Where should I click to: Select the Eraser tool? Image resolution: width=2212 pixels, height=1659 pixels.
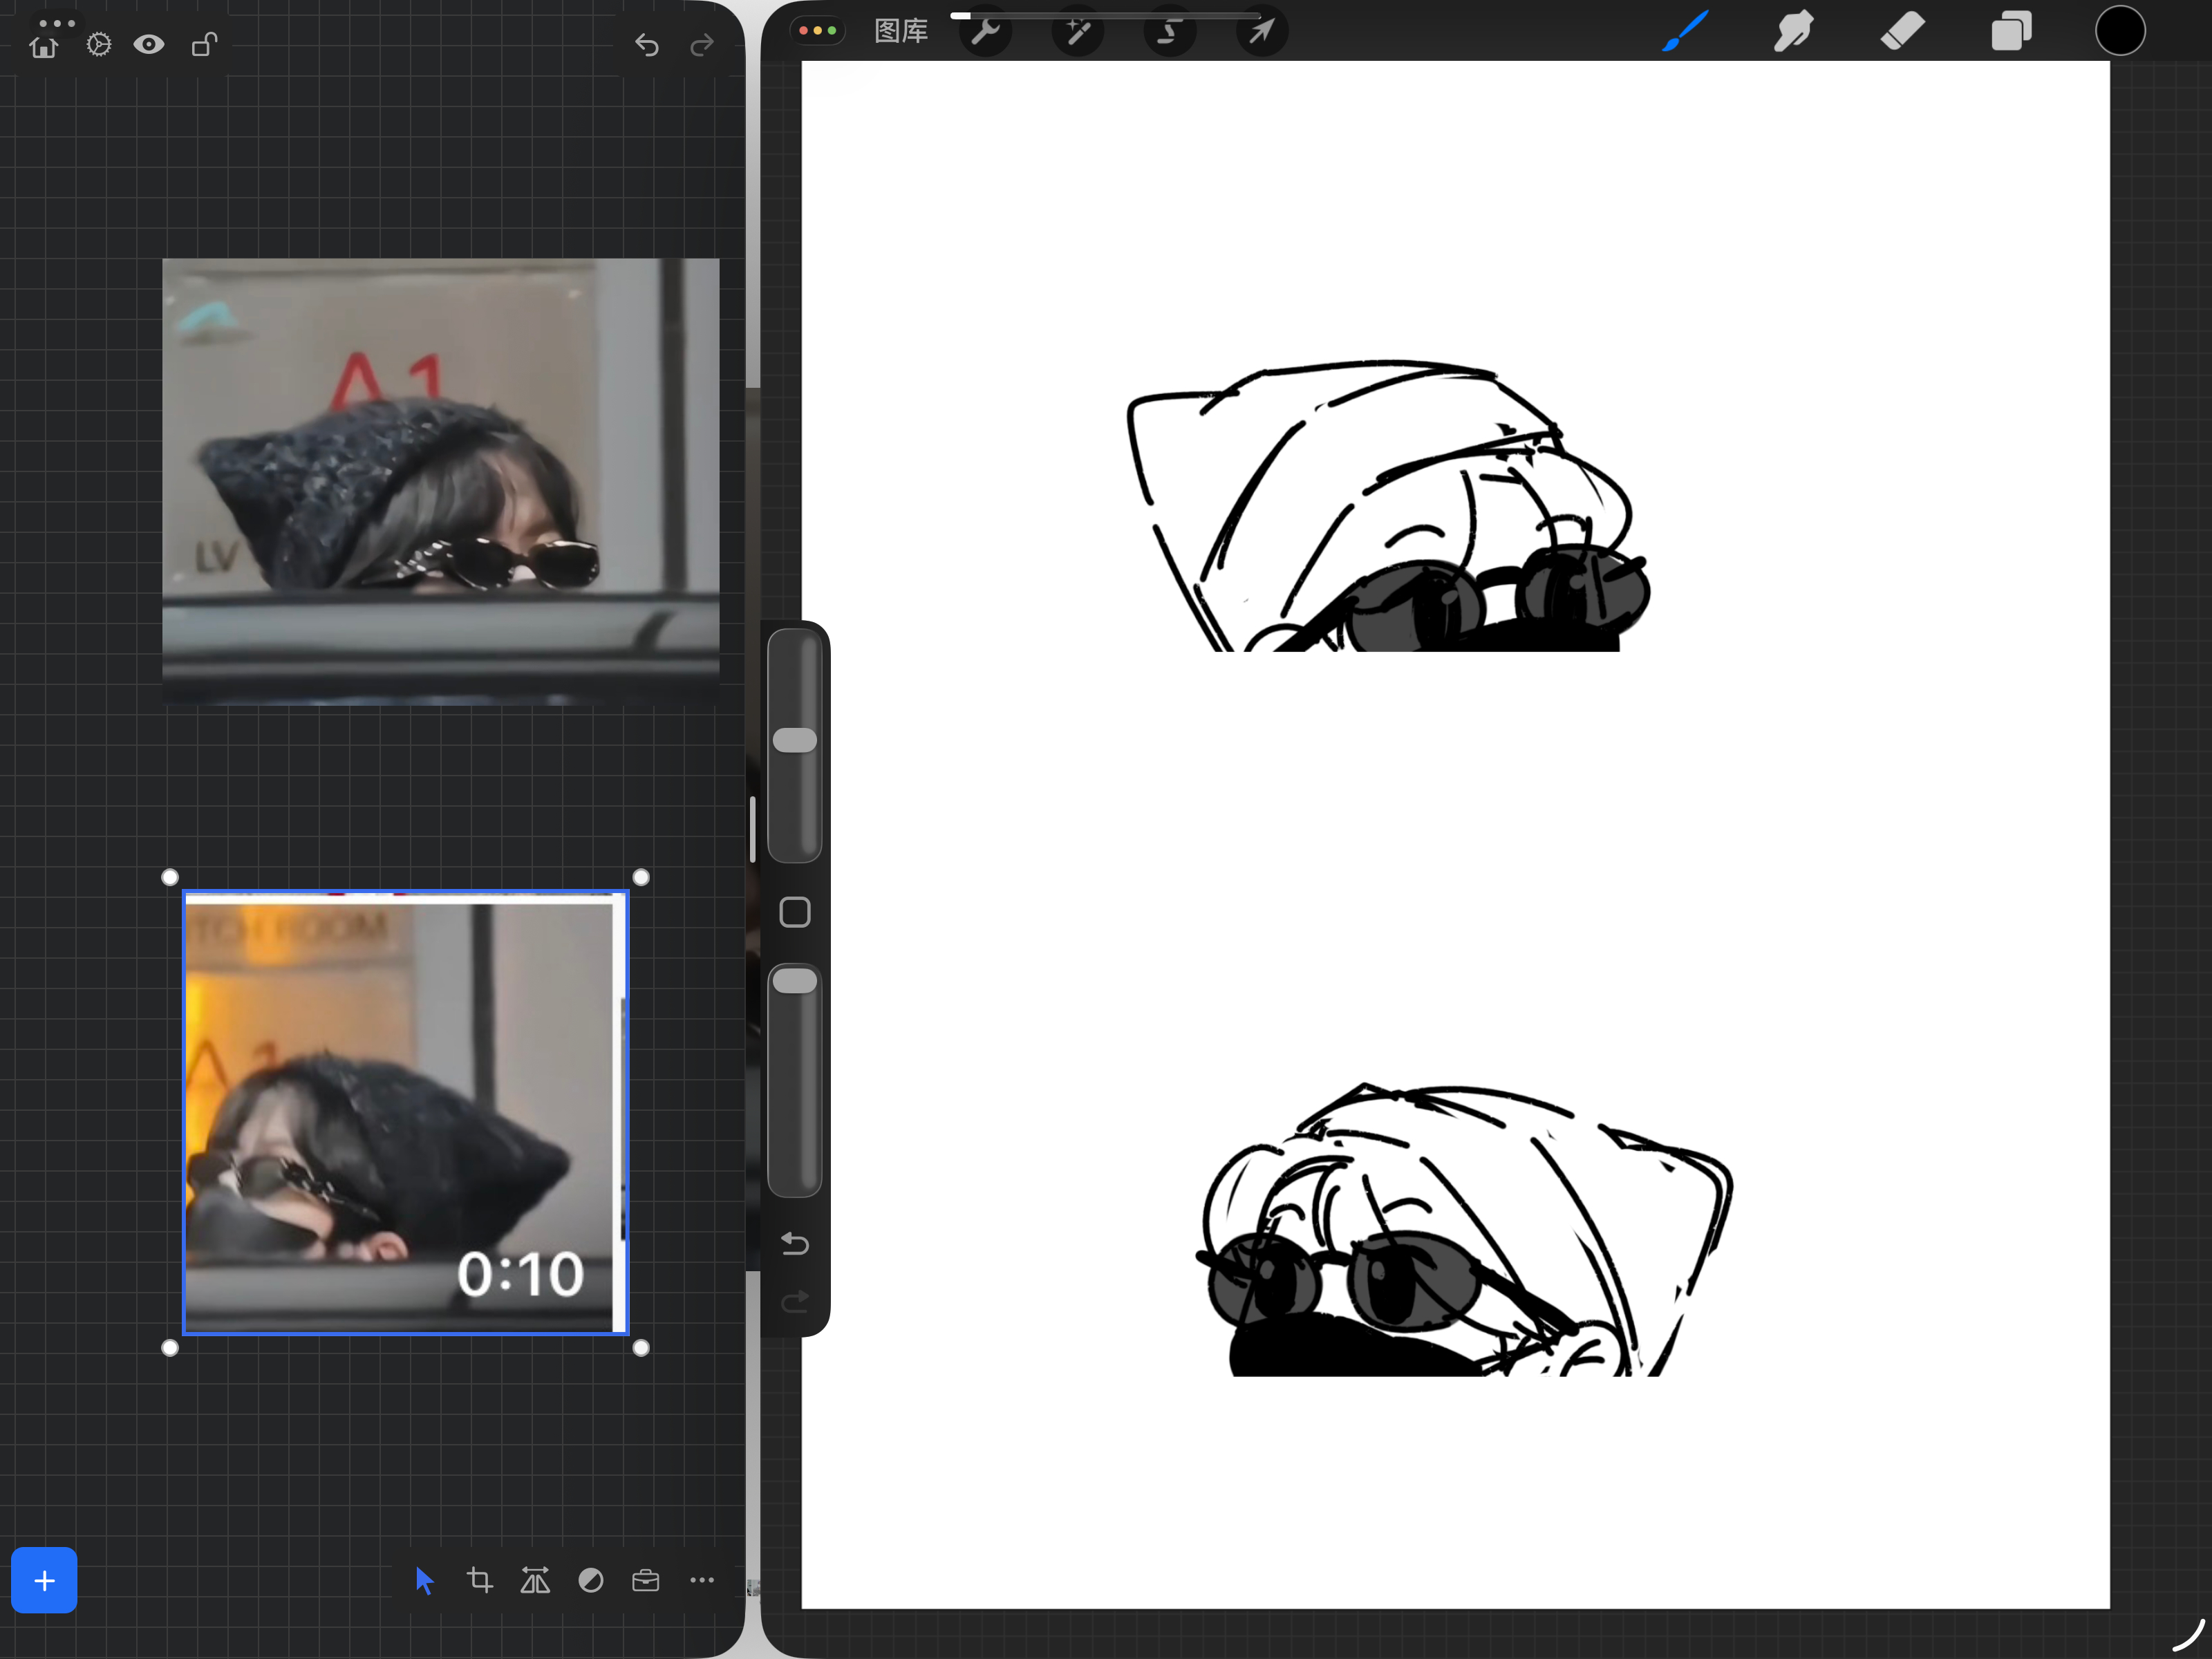coord(1902,31)
